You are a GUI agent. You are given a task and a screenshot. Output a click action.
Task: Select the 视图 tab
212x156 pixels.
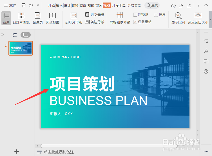107,5
